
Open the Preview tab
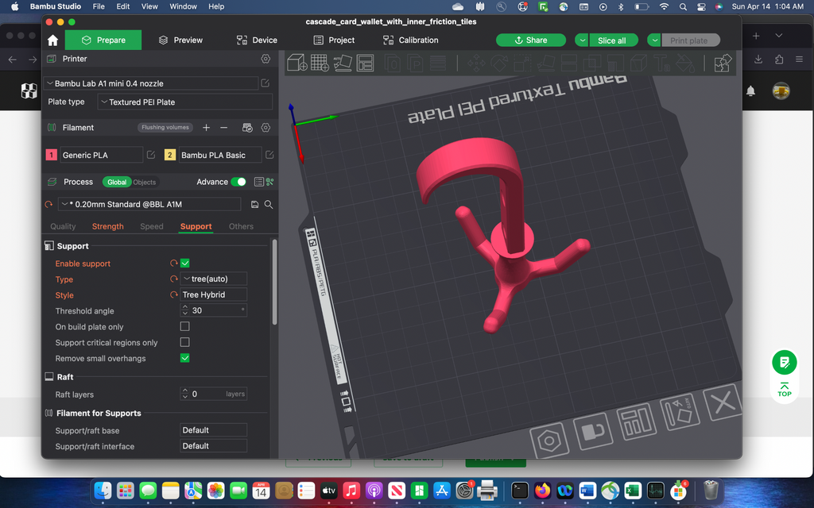pos(180,40)
